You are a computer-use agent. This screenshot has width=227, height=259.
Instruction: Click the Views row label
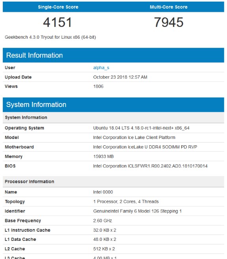[x=11, y=86]
